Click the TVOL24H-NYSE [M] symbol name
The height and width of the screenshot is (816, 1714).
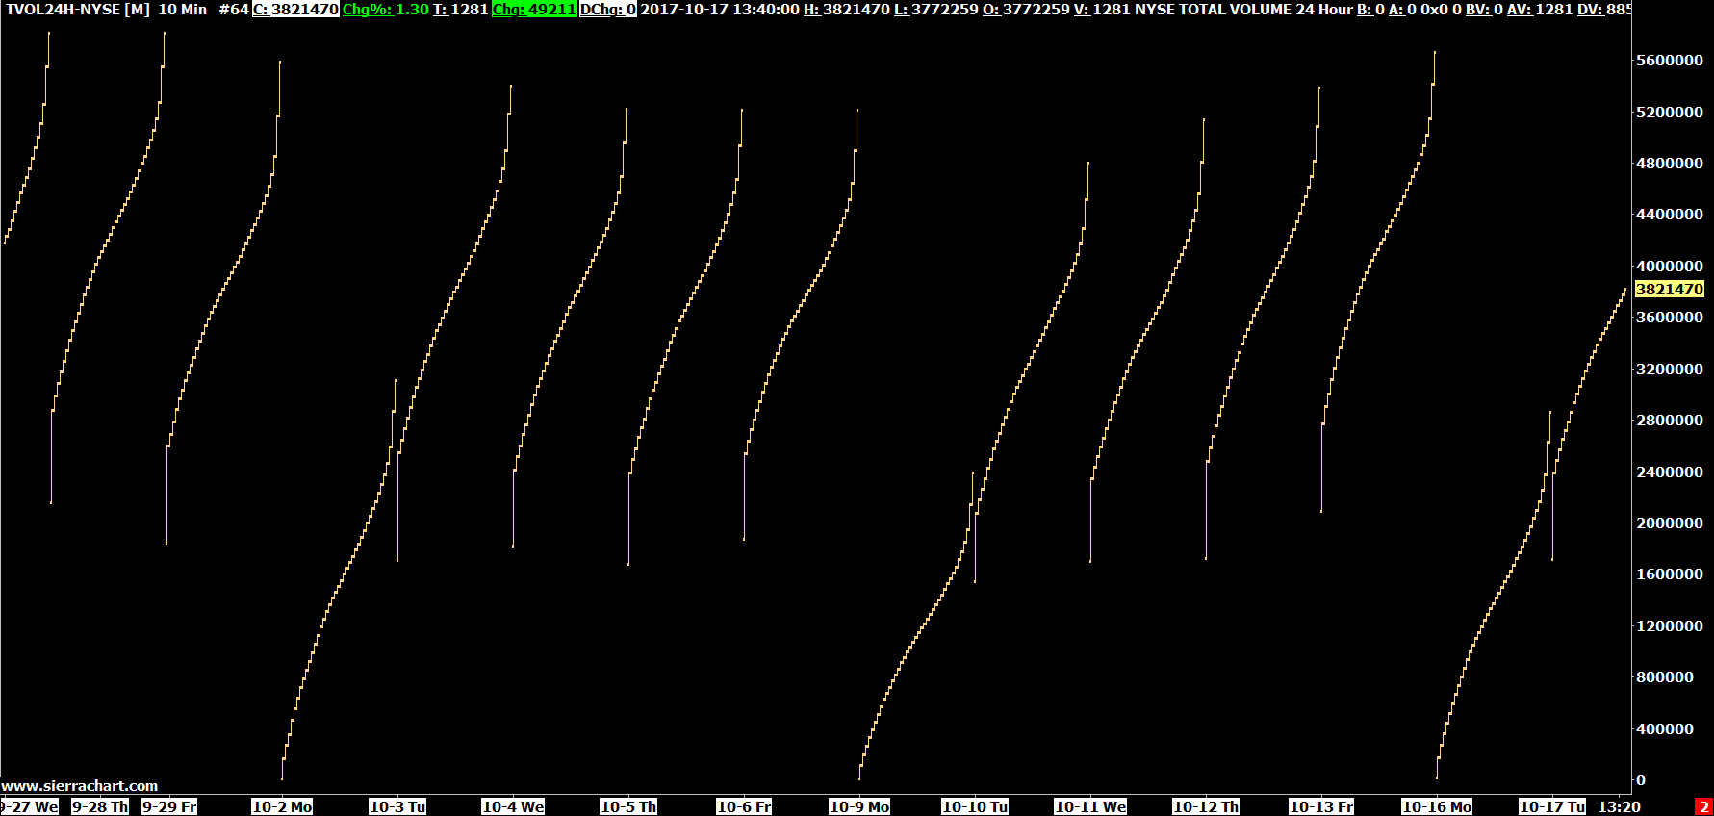coord(78,10)
